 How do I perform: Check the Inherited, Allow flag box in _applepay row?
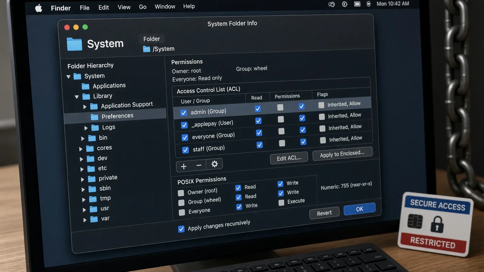coord(322,117)
